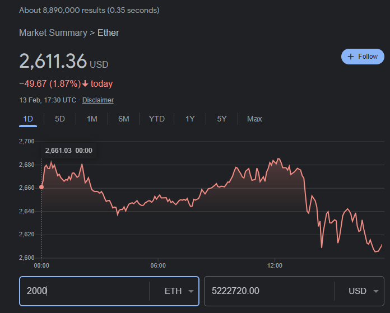
Task: Show the 1Y price chart
Action: [x=190, y=119]
